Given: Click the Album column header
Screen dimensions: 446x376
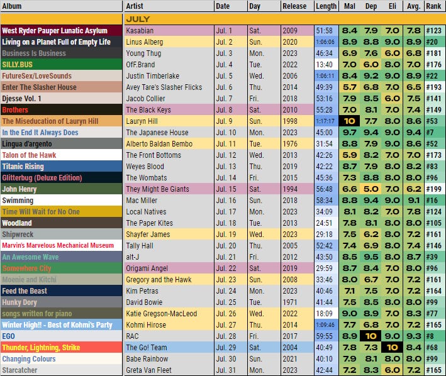Looking at the screenshot, I should pos(62,6).
